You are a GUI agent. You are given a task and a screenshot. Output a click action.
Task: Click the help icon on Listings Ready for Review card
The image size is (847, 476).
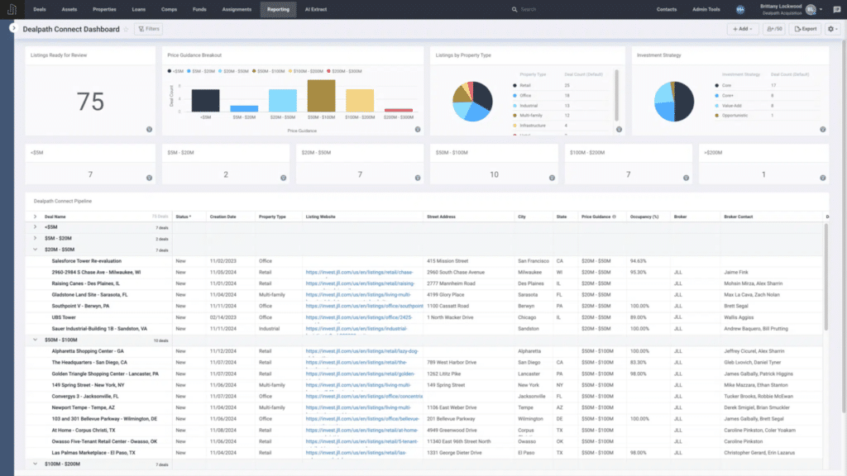click(x=147, y=129)
